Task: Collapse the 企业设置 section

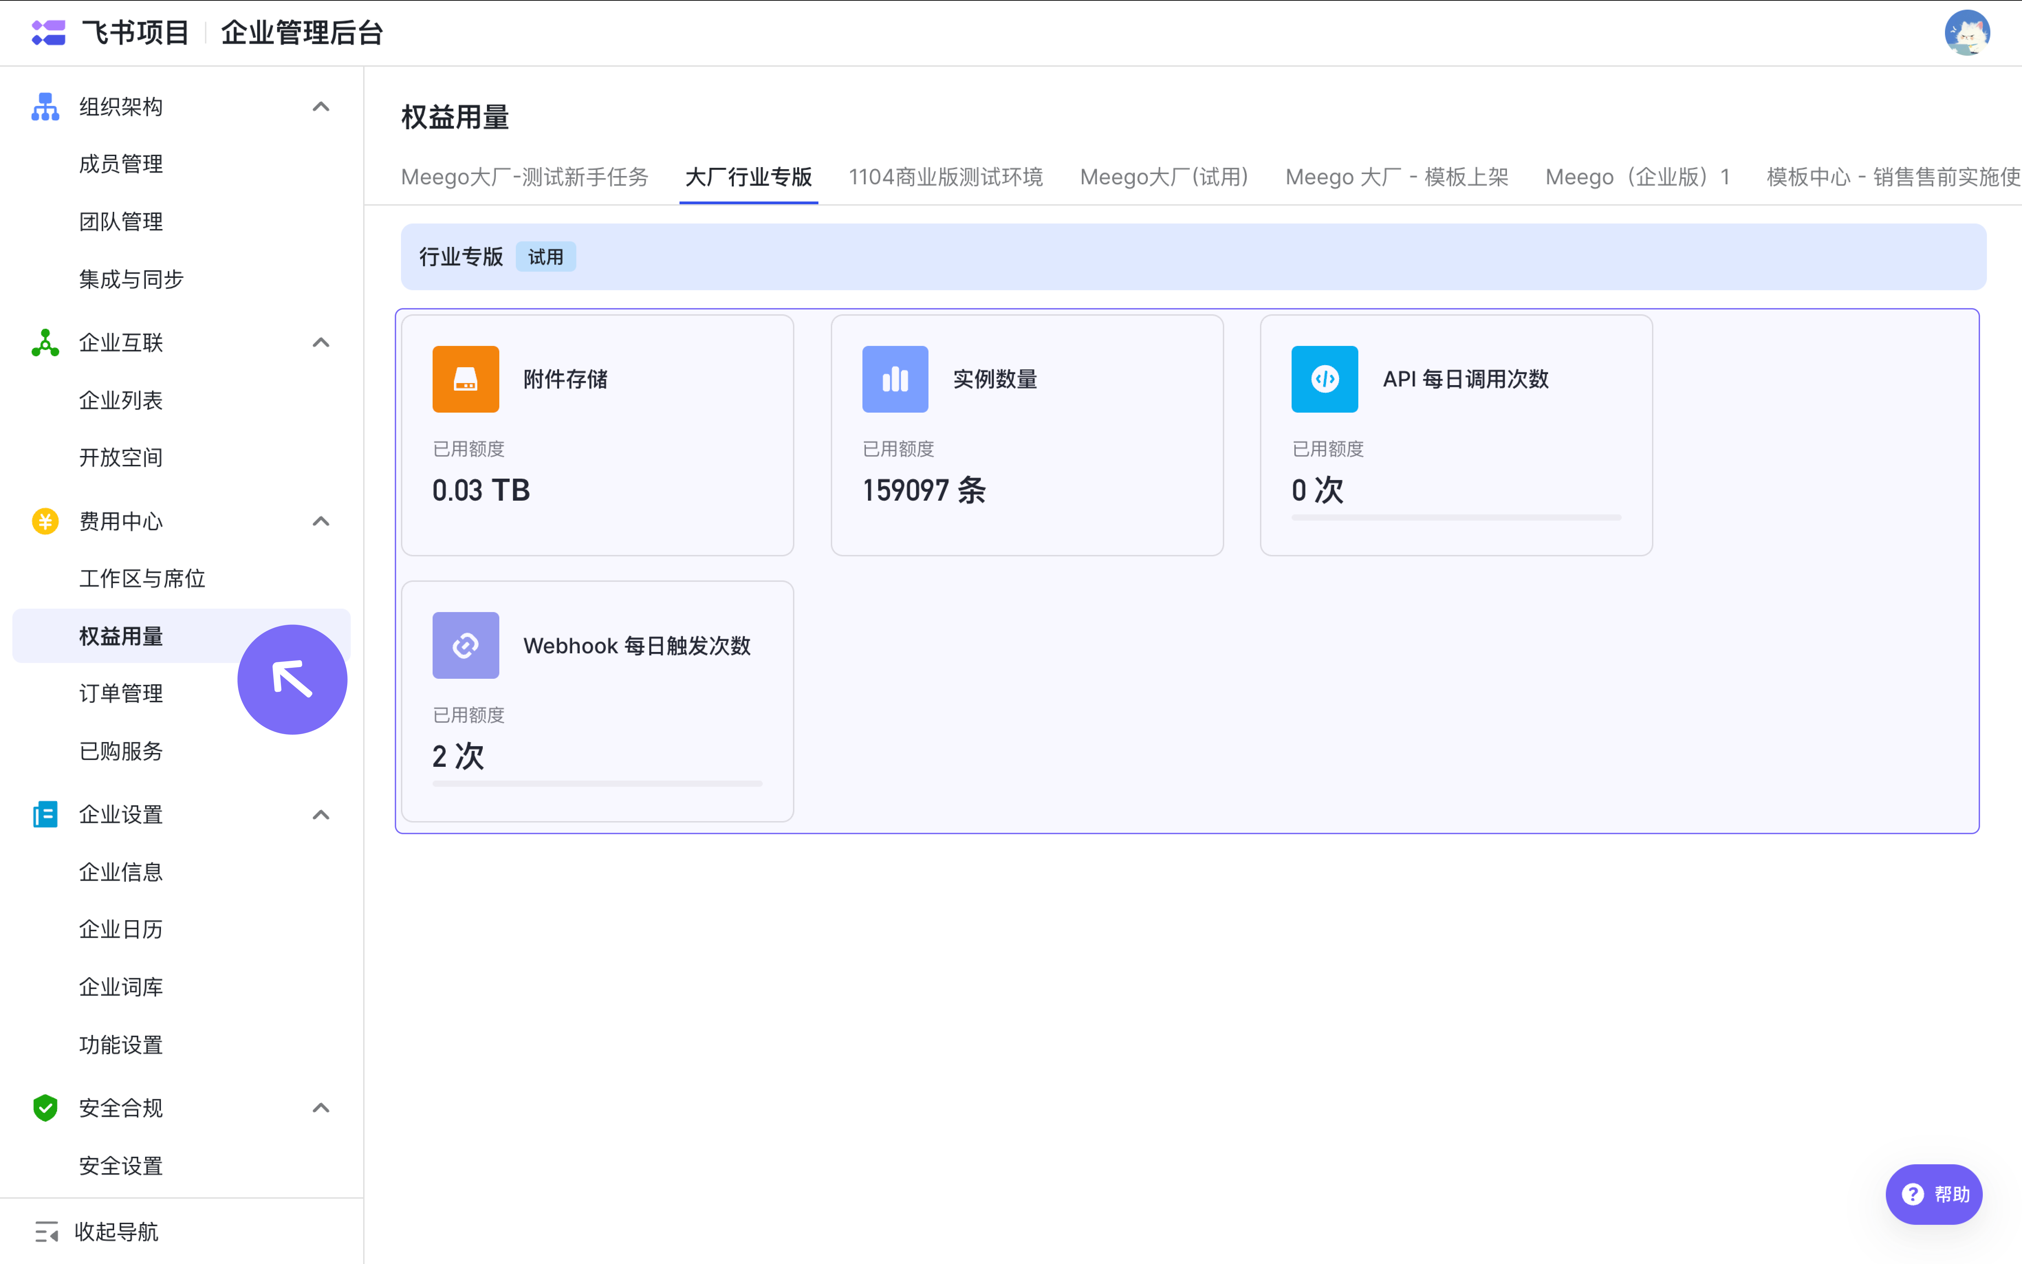Action: [x=321, y=814]
